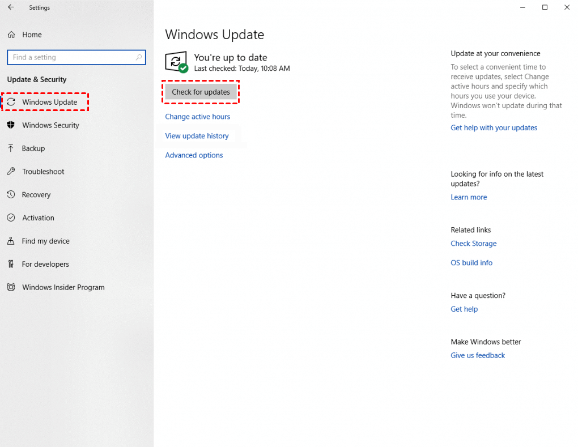Open the Troubleshoot settings page
Screen dimensions: 578x447
click(x=43, y=172)
